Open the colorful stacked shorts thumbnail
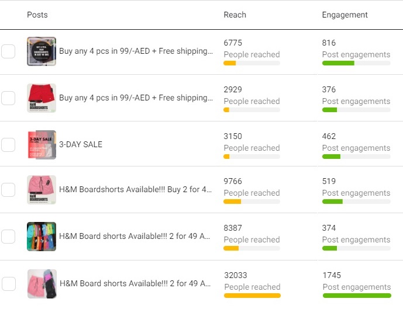The height and width of the screenshot is (316, 403). (42, 237)
